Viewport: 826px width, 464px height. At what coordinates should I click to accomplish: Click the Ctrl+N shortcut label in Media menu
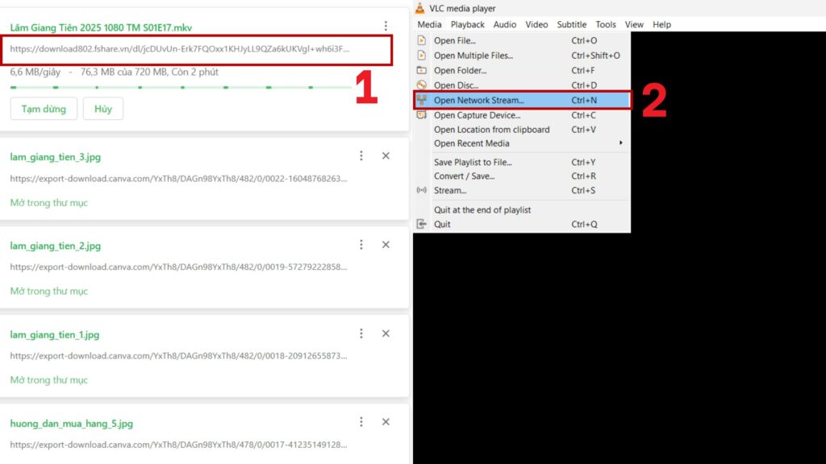pyautogui.click(x=584, y=100)
